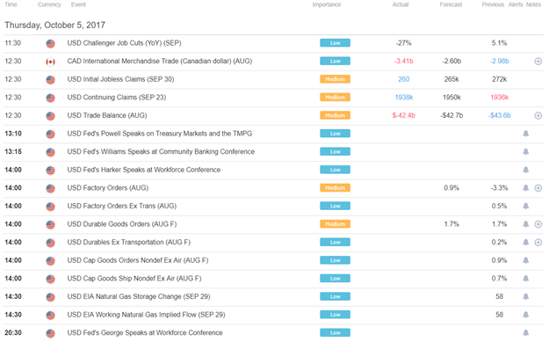Viewport: 549px width, 342px height.
Task: Click bell icon on USD Factory Orders (AUG) row
Action: (525, 188)
